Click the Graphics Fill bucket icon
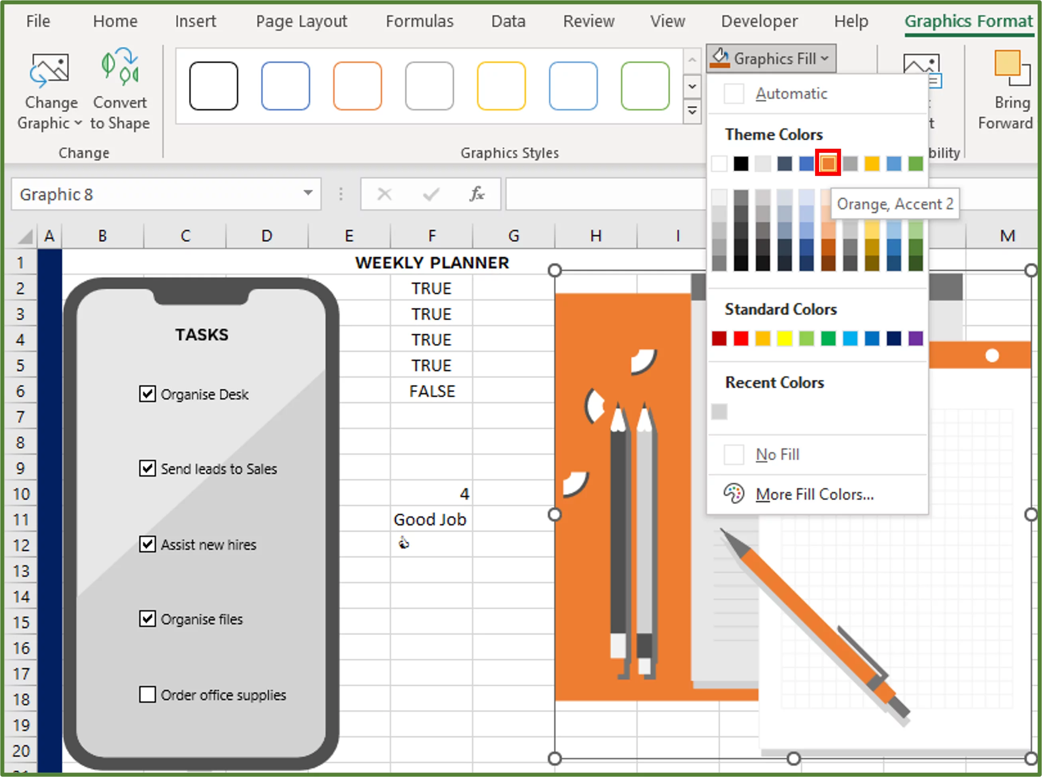The height and width of the screenshot is (777, 1042). coord(719,57)
